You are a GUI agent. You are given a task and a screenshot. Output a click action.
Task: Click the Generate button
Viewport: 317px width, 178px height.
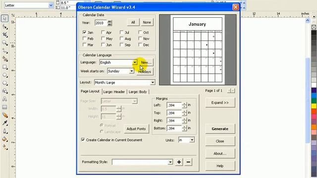coord(220,129)
